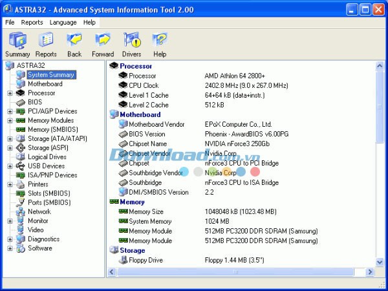
Task: Select Logical Drives tree item
Action: (x=47, y=157)
